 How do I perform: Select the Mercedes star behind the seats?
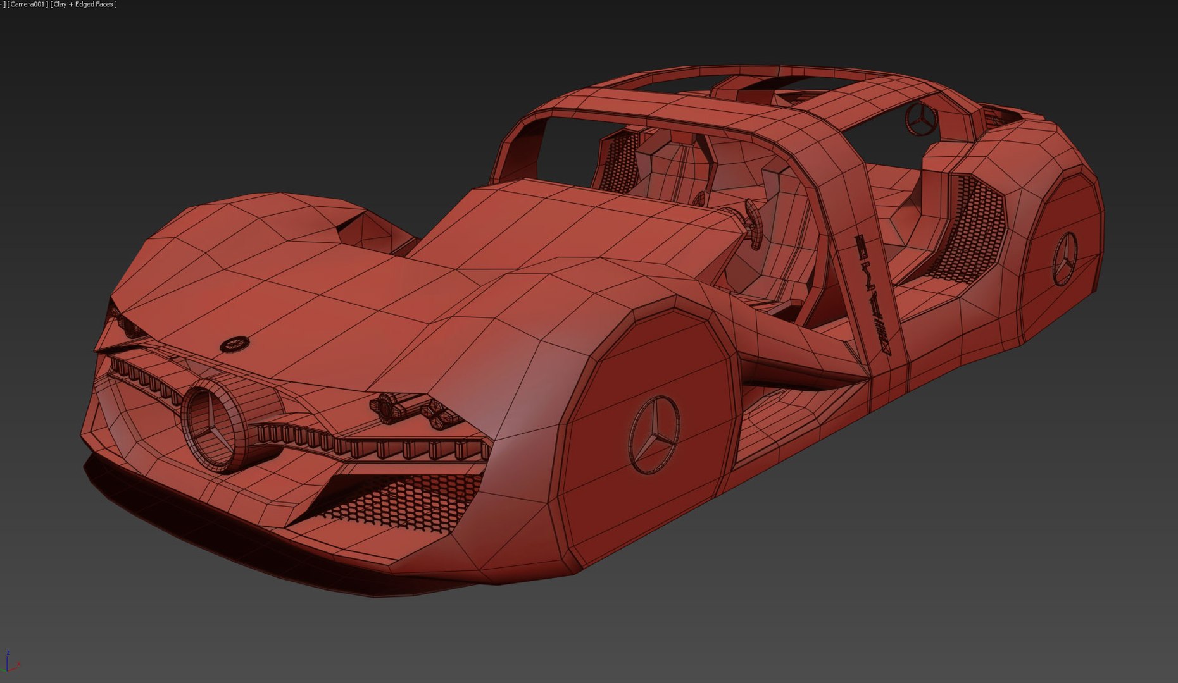pos(920,120)
